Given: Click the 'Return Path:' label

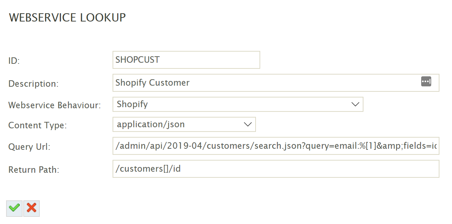Looking at the screenshot, I should click(34, 170).
